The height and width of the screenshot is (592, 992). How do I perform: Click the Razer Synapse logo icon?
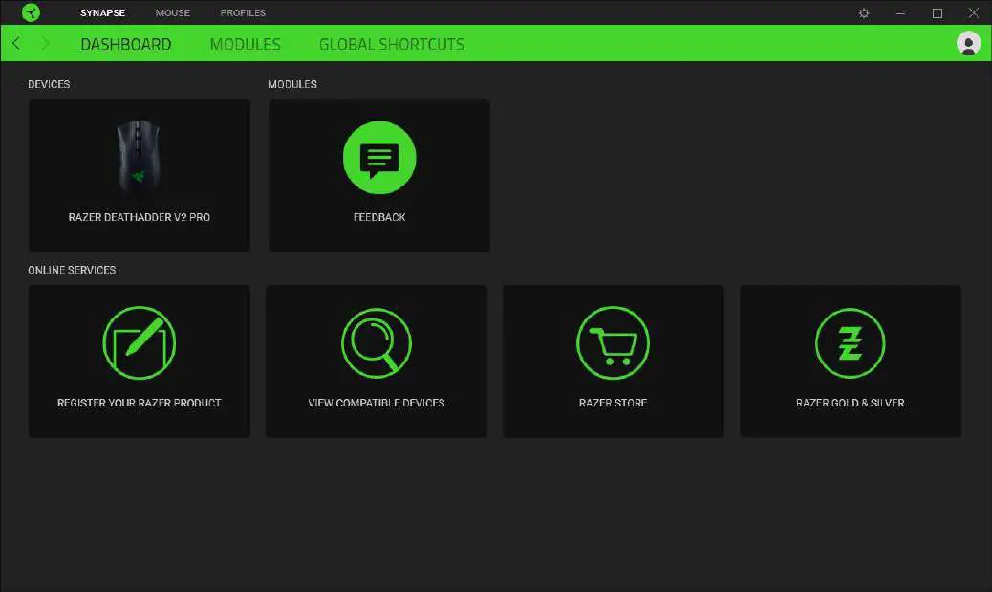tap(31, 12)
